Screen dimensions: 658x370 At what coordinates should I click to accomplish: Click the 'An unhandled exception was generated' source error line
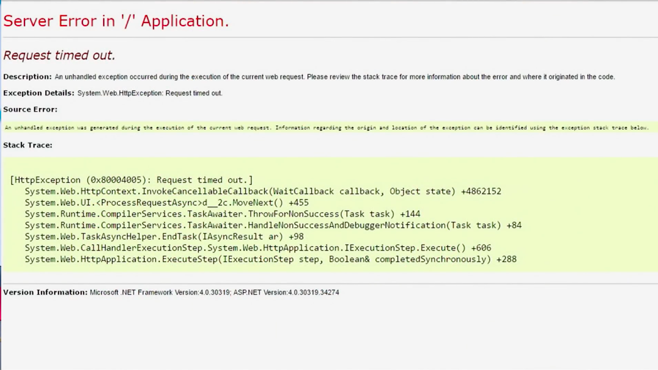(x=326, y=127)
